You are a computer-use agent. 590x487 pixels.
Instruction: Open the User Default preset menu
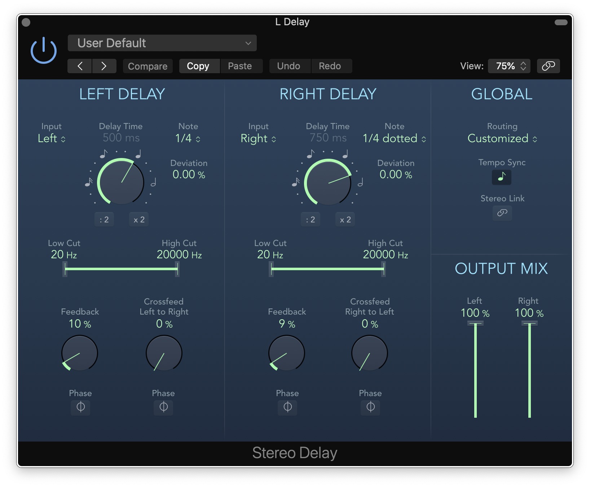point(162,43)
